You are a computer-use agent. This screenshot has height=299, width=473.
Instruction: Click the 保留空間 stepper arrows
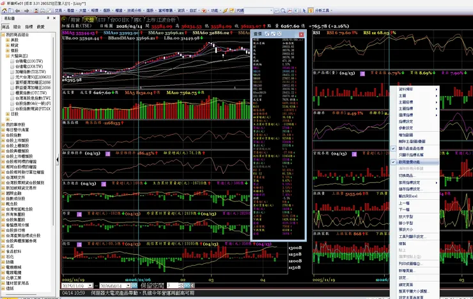pyautogui.click(x=181, y=286)
